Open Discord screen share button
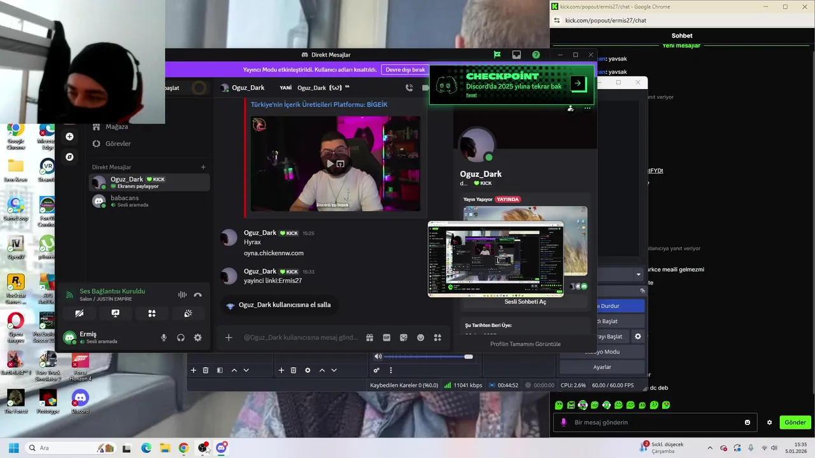The image size is (815, 458). coord(115,313)
